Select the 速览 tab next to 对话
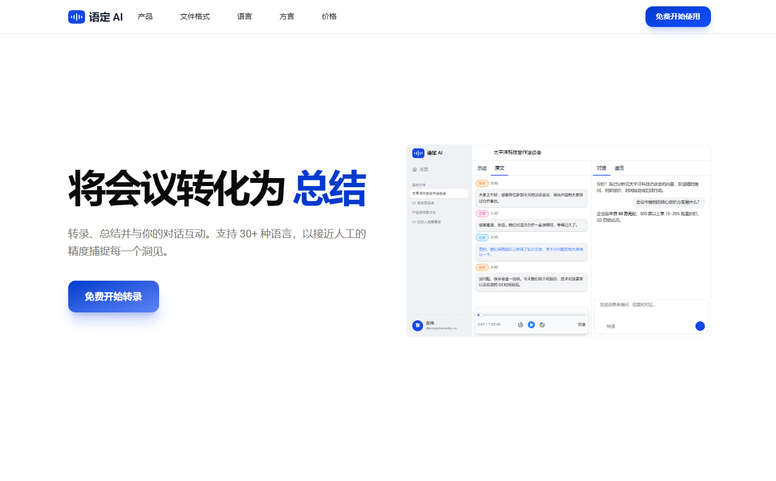Screen dimensions: 776x481 tap(619, 168)
